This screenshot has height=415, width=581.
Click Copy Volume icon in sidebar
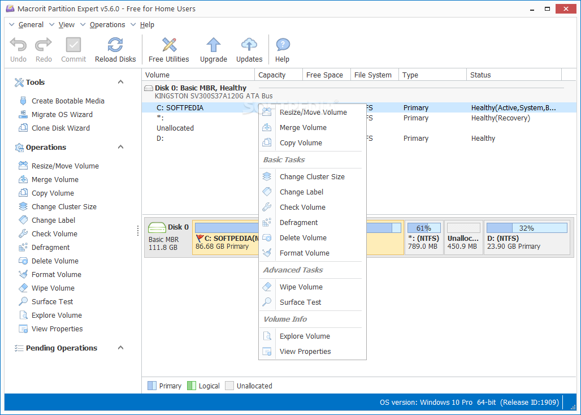click(x=23, y=193)
